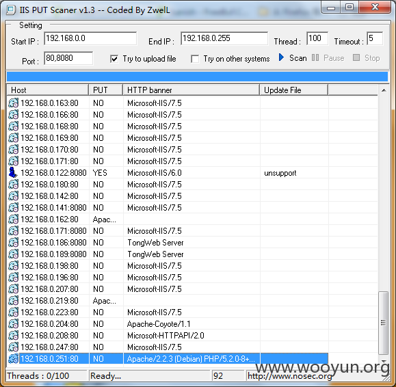Viewport: 396px width, 387px height.
Task: Click the application icon in the title bar
Action: [11, 10]
